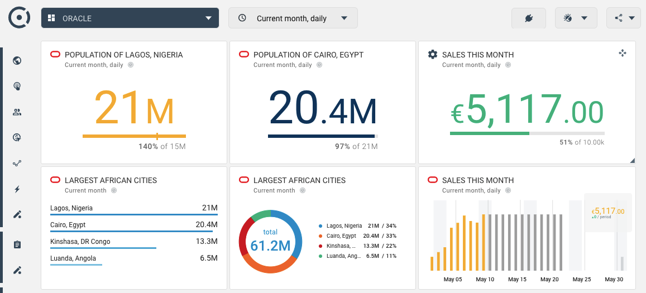Click the orange legend dot for Cairo, Egypt
646x293 pixels.
[x=320, y=236]
